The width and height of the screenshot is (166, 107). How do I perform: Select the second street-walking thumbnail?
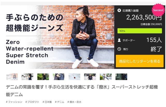tap(27, 77)
